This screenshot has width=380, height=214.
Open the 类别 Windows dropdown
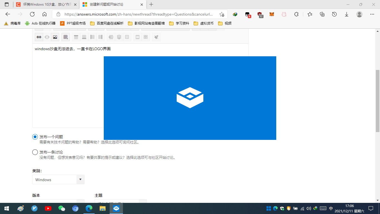pos(58,179)
